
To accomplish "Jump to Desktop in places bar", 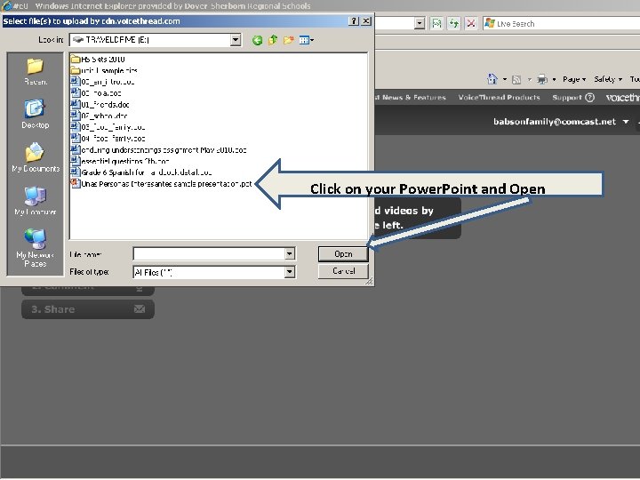I will point(36,114).
